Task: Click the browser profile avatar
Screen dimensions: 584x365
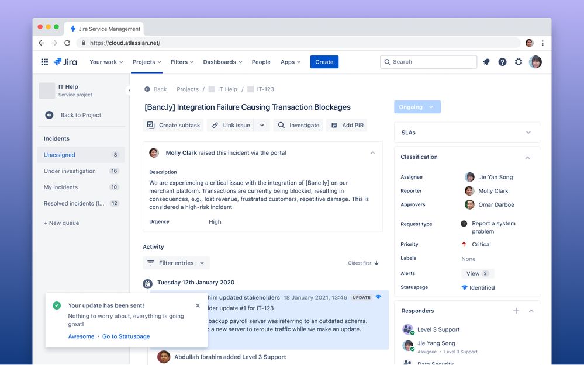Action: 529,43
